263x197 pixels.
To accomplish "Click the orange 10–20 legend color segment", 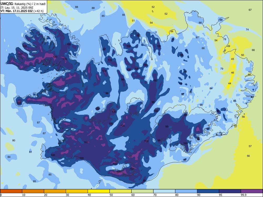I will pyautogui.click(x=33, y=191).
